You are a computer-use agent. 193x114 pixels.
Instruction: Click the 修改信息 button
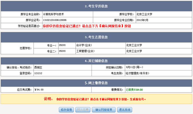point(66,110)
